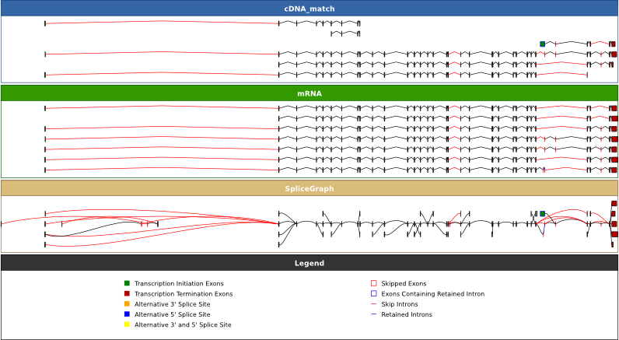619x340 pixels.
Task: Click the Transcription Initiation Exons legend label
Action: point(183,283)
